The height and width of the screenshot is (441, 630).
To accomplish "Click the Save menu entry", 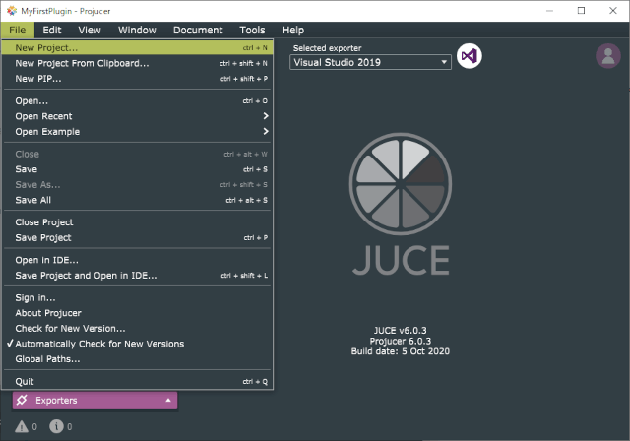I will (x=138, y=169).
